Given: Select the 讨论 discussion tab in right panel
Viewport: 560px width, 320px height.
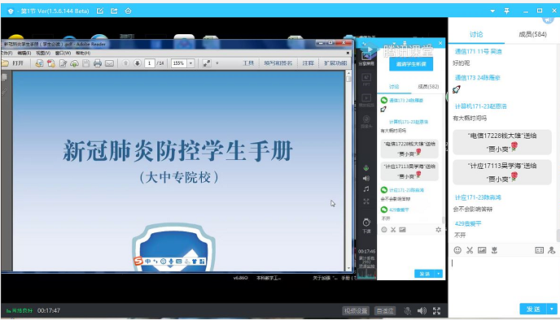Looking at the screenshot, I should (x=476, y=34).
